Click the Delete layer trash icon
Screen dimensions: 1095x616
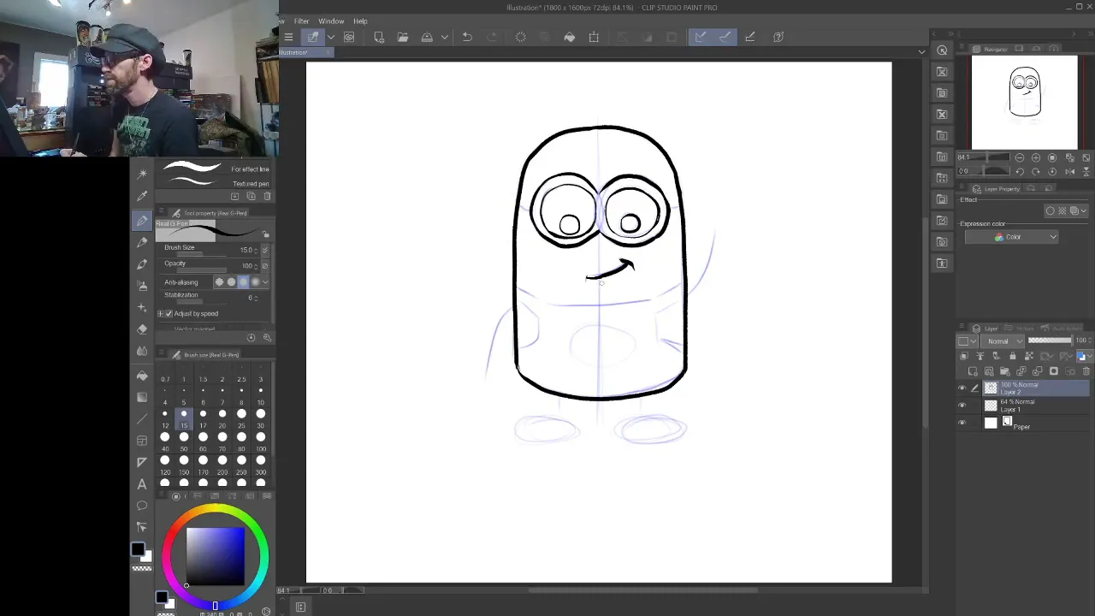[1086, 371]
